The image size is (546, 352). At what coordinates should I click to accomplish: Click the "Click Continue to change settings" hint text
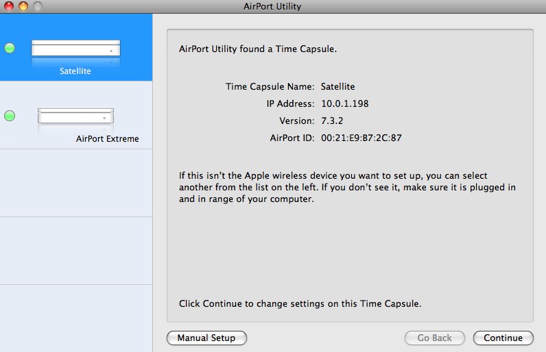[x=300, y=303]
